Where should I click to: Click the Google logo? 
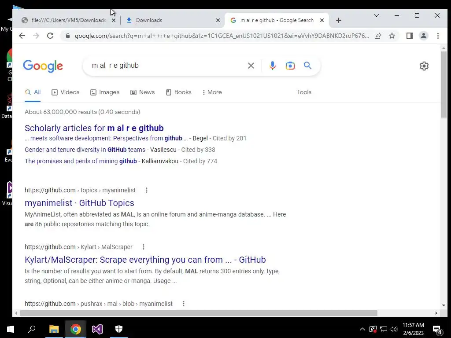(43, 66)
